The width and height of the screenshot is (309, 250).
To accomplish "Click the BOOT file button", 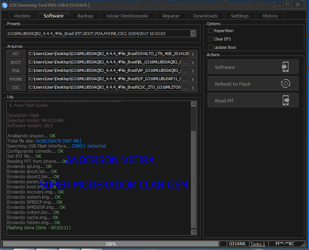I will coord(16,62).
